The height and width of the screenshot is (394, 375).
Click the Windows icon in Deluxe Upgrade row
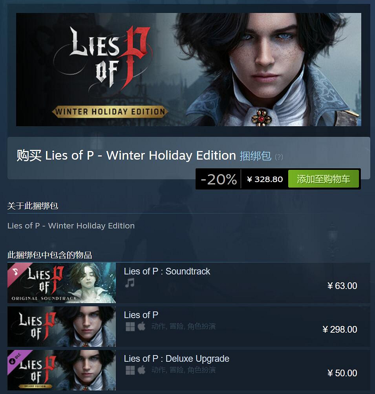point(130,370)
